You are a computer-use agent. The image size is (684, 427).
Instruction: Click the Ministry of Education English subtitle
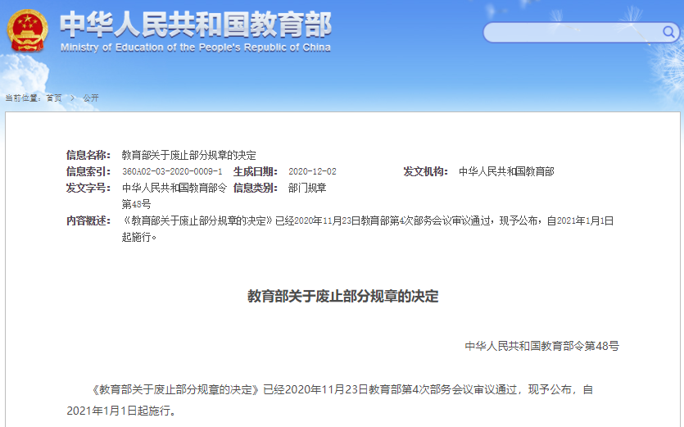[x=196, y=48]
